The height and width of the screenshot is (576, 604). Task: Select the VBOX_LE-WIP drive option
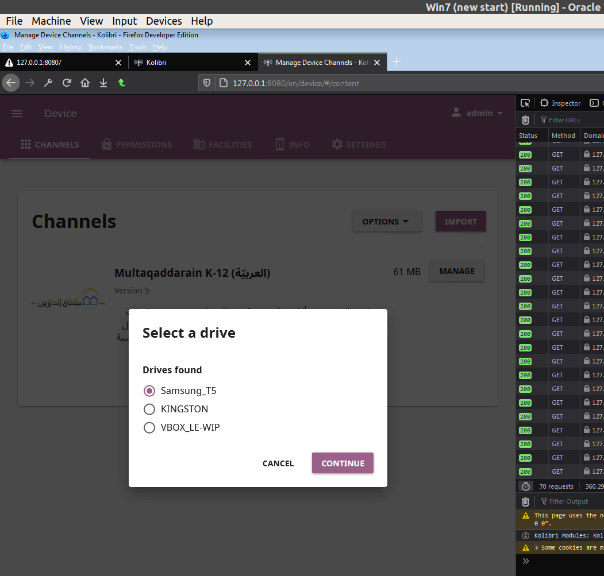coord(149,427)
